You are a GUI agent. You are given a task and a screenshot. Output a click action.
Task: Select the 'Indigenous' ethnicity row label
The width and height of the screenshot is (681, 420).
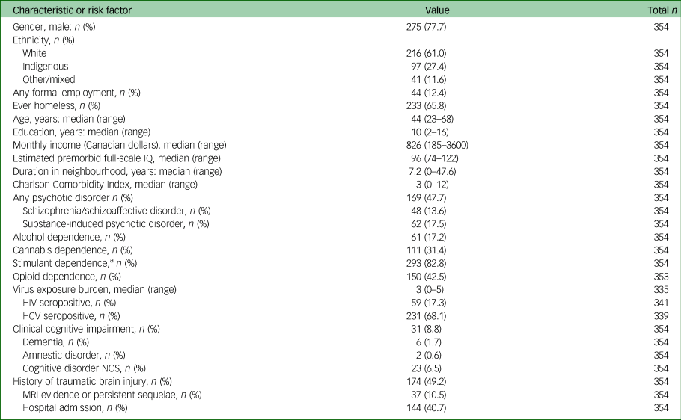point(45,67)
